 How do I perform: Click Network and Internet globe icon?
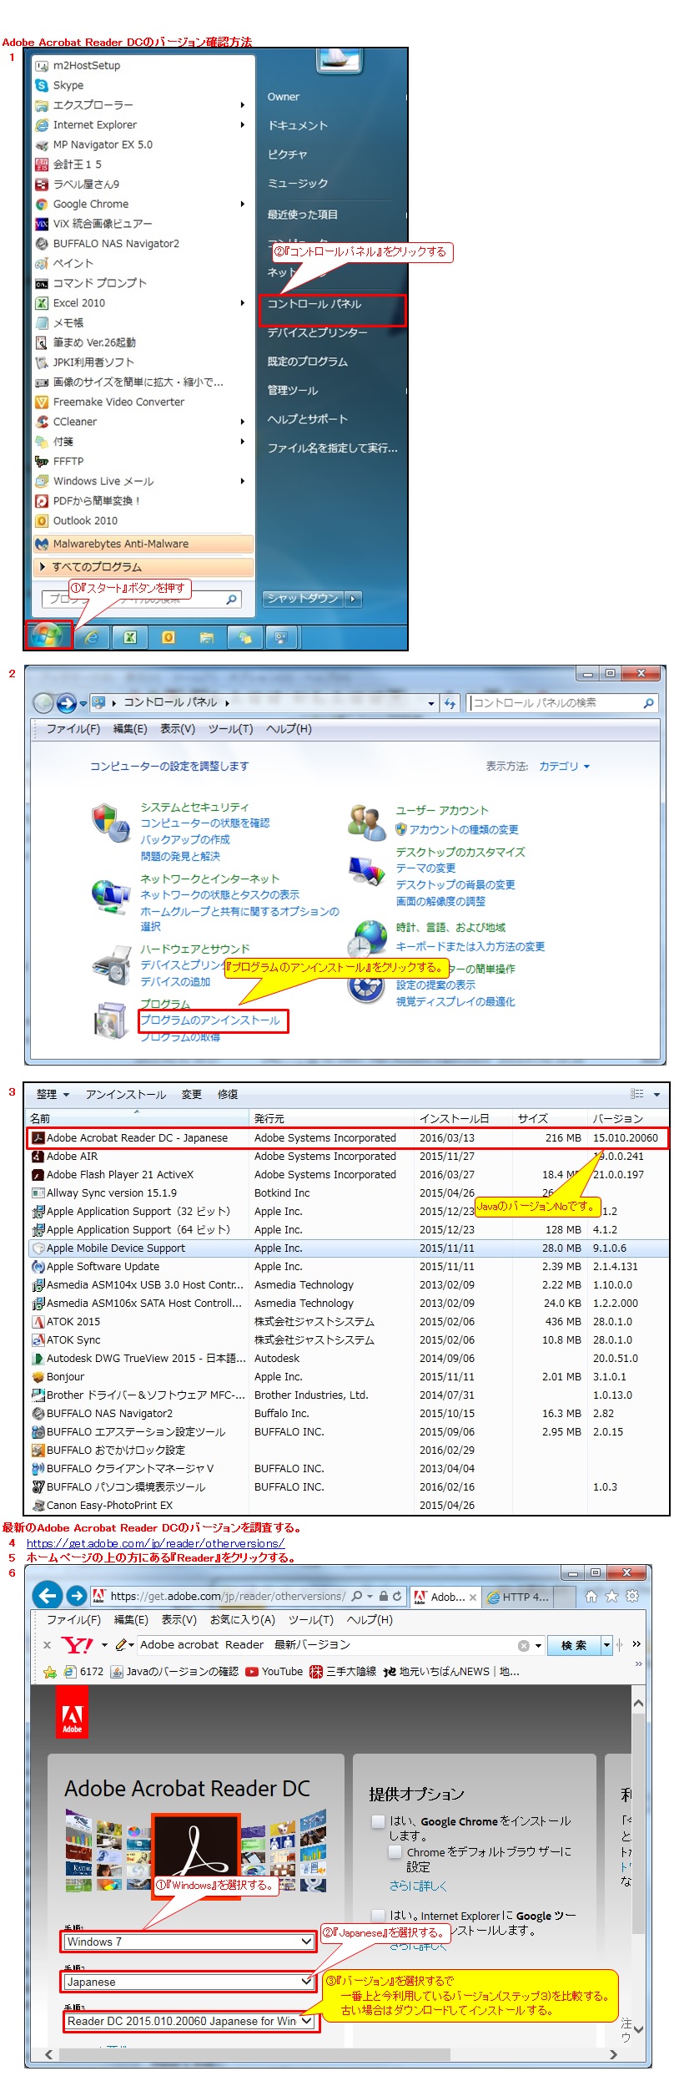(110, 897)
